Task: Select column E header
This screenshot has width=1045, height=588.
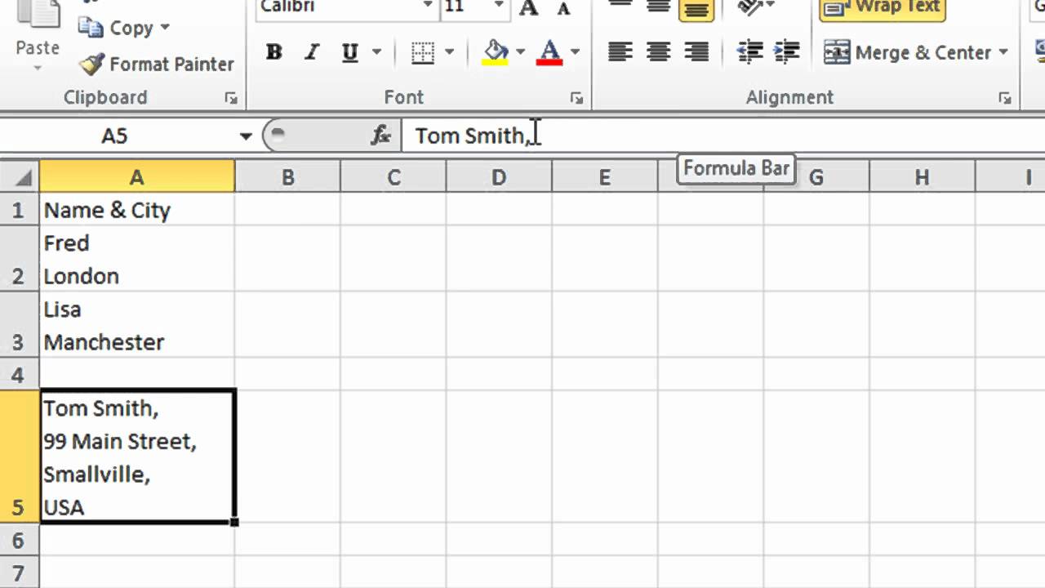Action: click(x=604, y=177)
